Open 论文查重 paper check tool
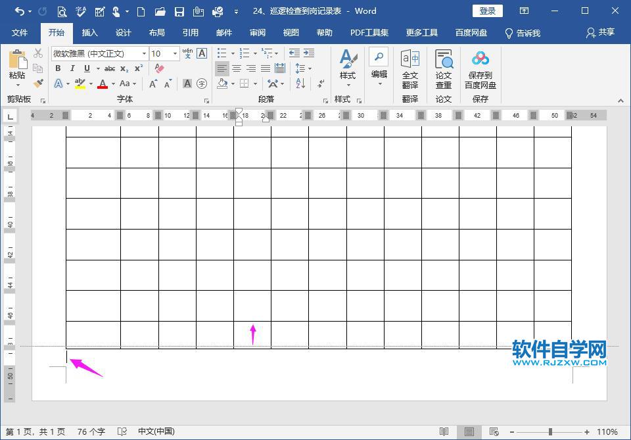 point(444,68)
